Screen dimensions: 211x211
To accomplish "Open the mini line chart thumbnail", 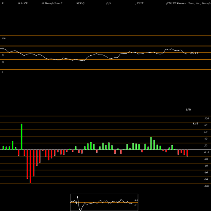I will 104,202.
